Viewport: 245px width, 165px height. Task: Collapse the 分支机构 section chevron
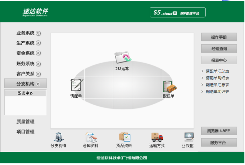[x=38, y=84]
